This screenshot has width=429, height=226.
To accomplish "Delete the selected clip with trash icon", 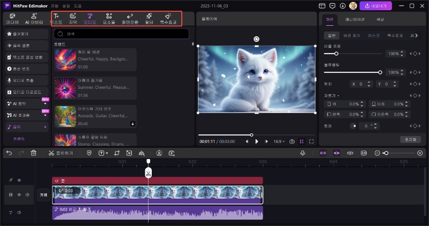I will [33, 153].
